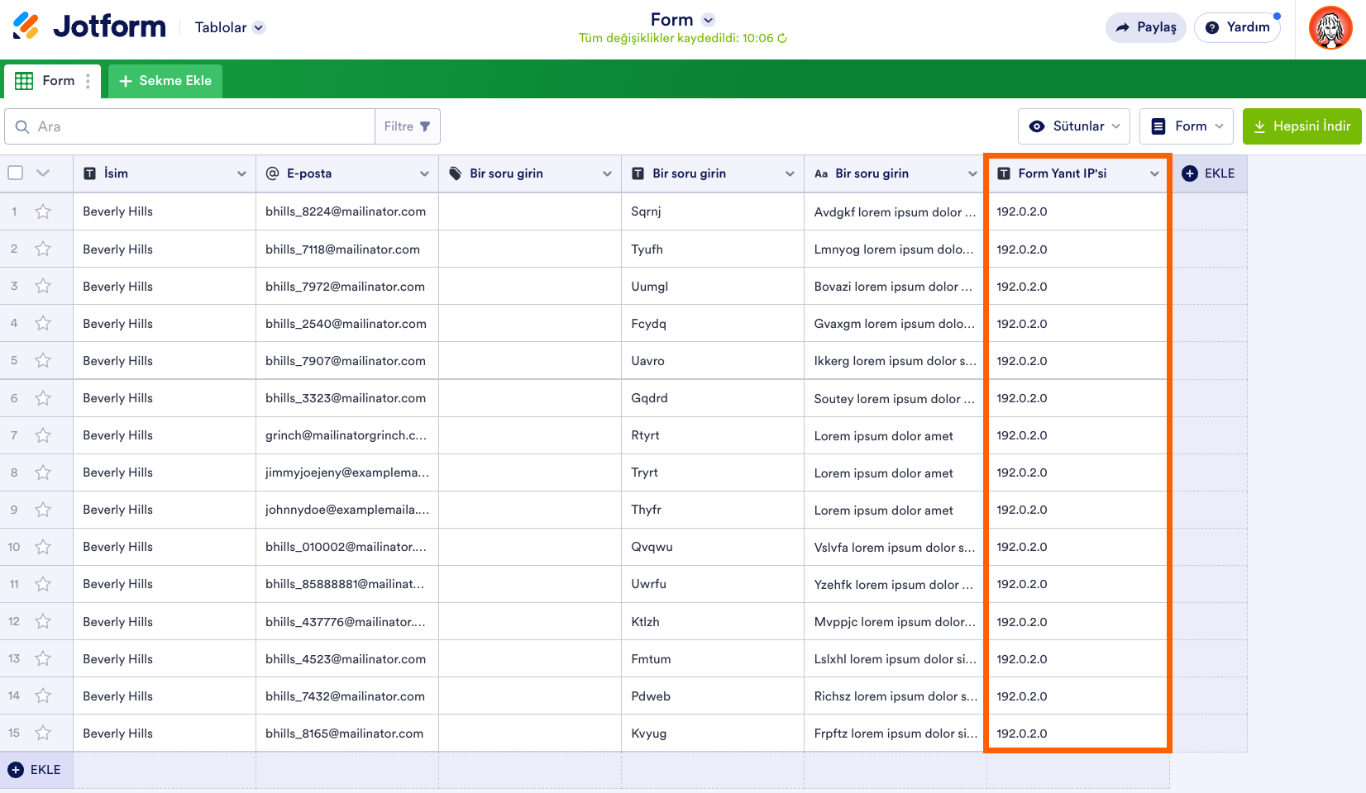This screenshot has width=1366, height=793.
Task: Click the Form tab grid icon
Action: (24, 81)
